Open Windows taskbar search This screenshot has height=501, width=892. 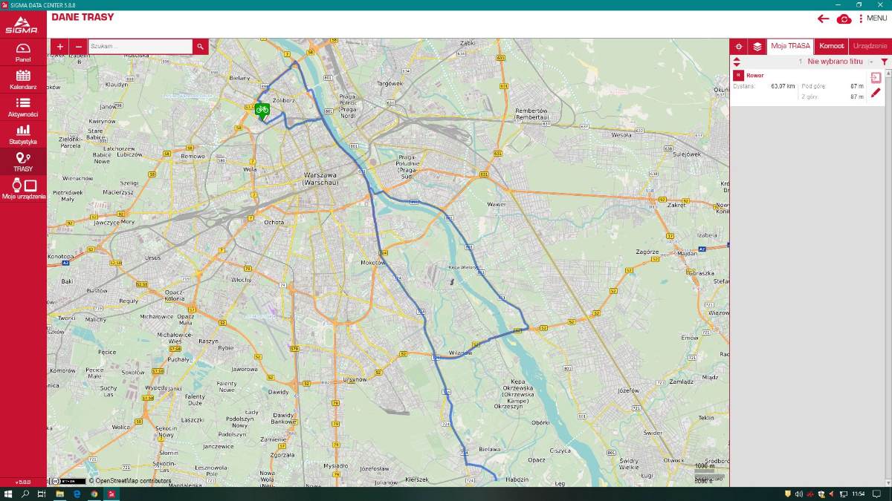25,494
